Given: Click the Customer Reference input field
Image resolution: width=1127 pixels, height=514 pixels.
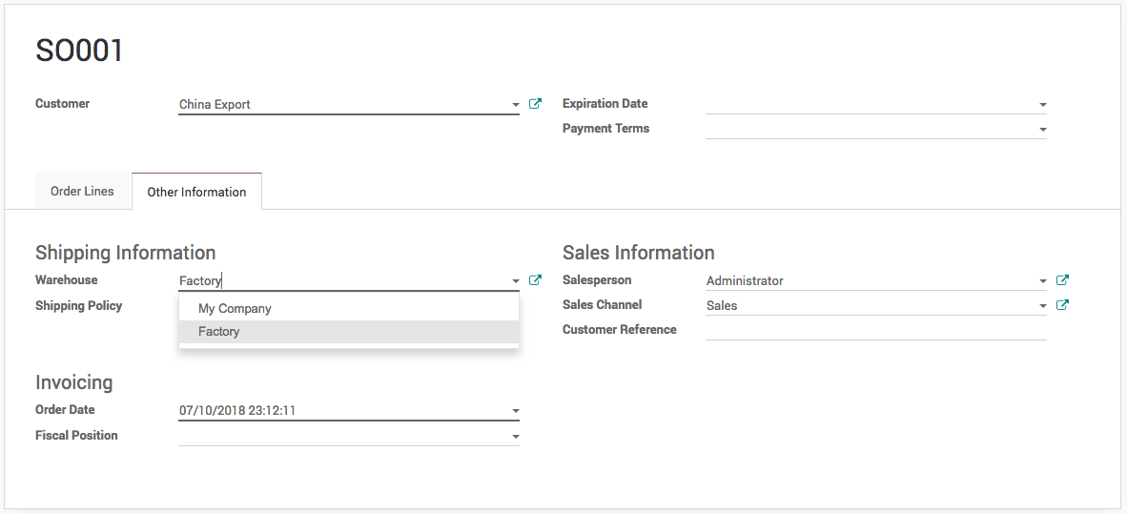Looking at the screenshot, I should click(x=875, y=330).
